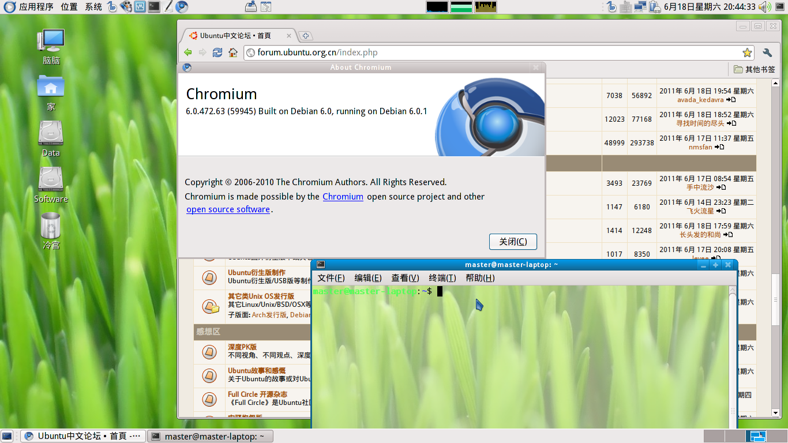Viewport: 788px width, 443px height.
Task: Open the Arch发行版 subforum link
Action: click(x=269, y=315)
